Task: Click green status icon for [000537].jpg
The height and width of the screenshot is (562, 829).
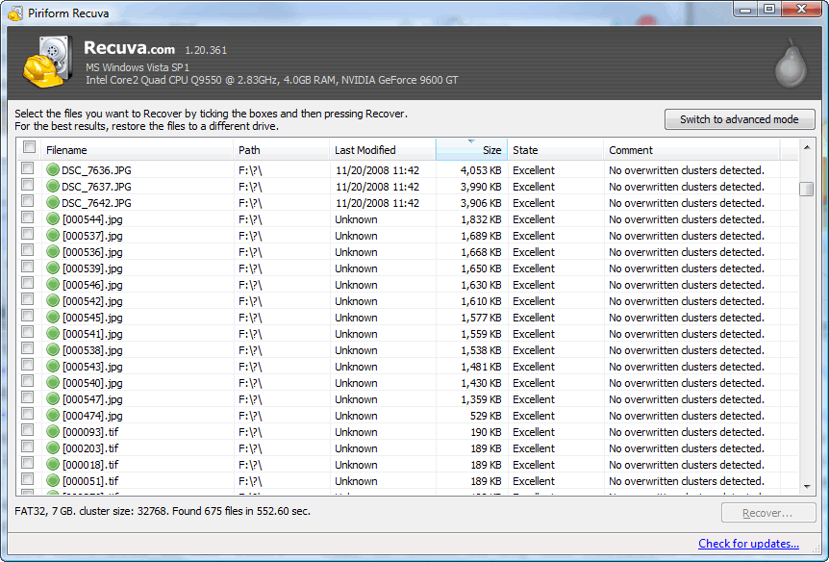Action: coord(52,236)
